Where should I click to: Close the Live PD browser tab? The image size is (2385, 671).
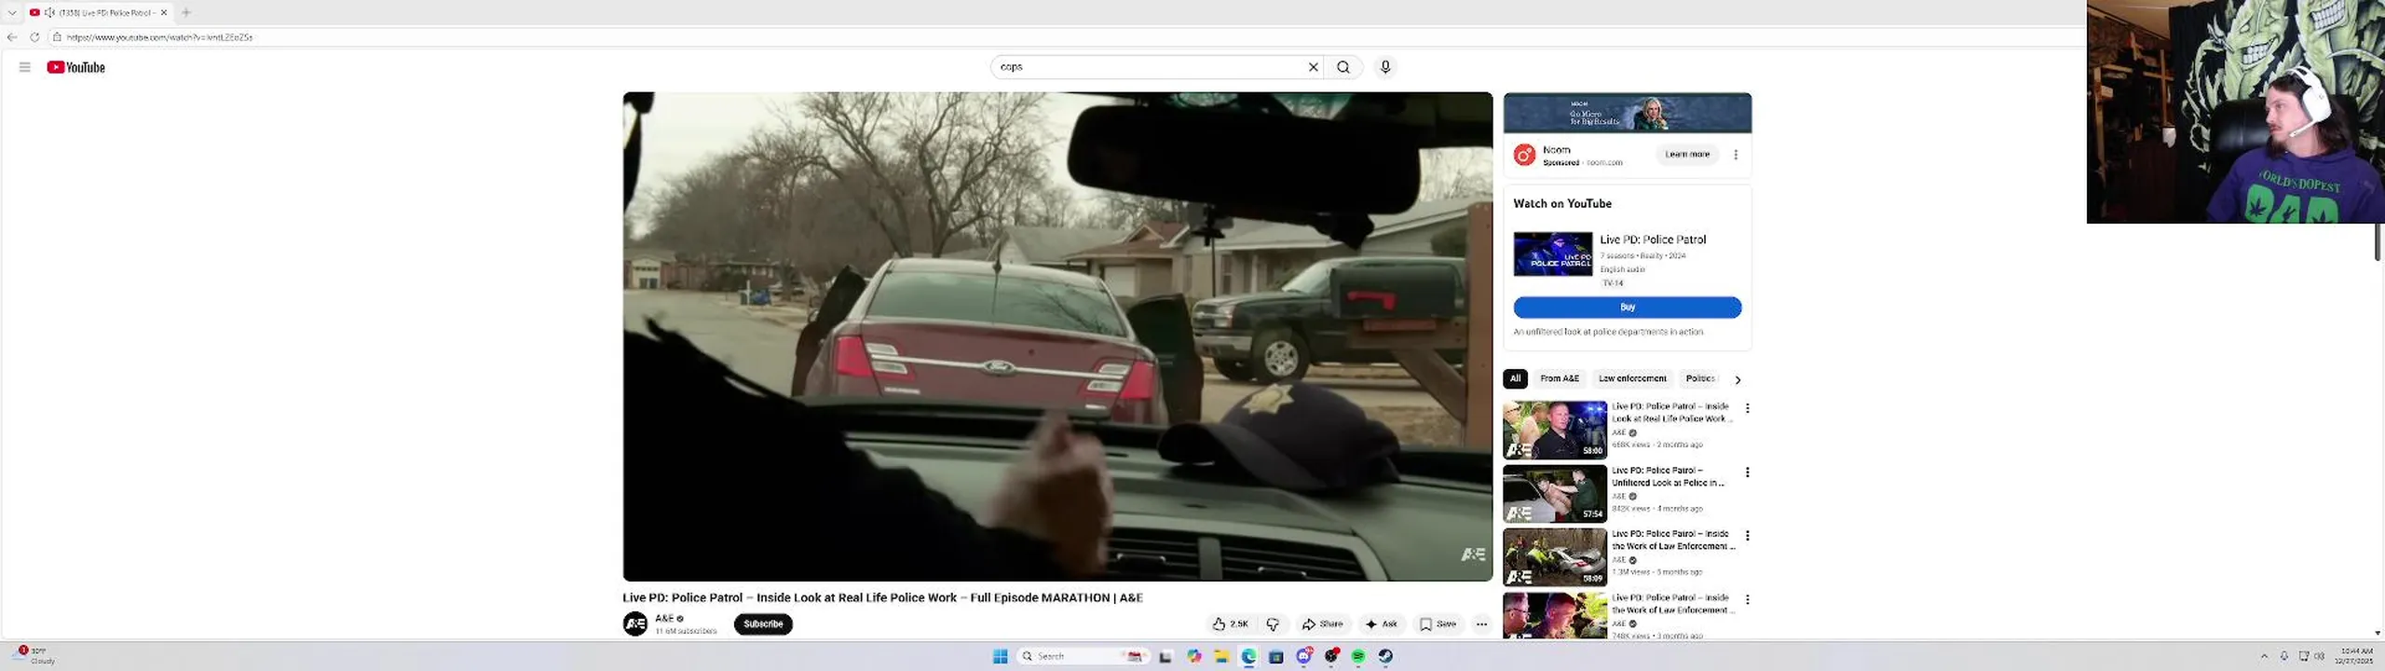pyautogui.click(x=164, y=12)
